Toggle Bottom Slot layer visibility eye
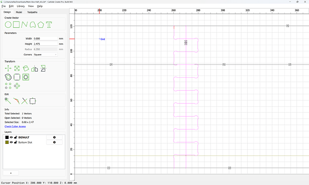This screenshot has width=309, height=185. click(x=12, y=143)
